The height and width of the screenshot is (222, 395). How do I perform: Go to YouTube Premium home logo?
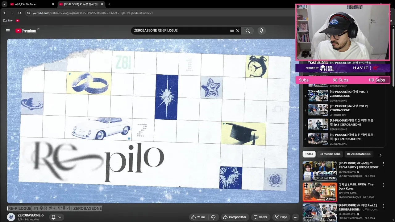coord(26,31)
